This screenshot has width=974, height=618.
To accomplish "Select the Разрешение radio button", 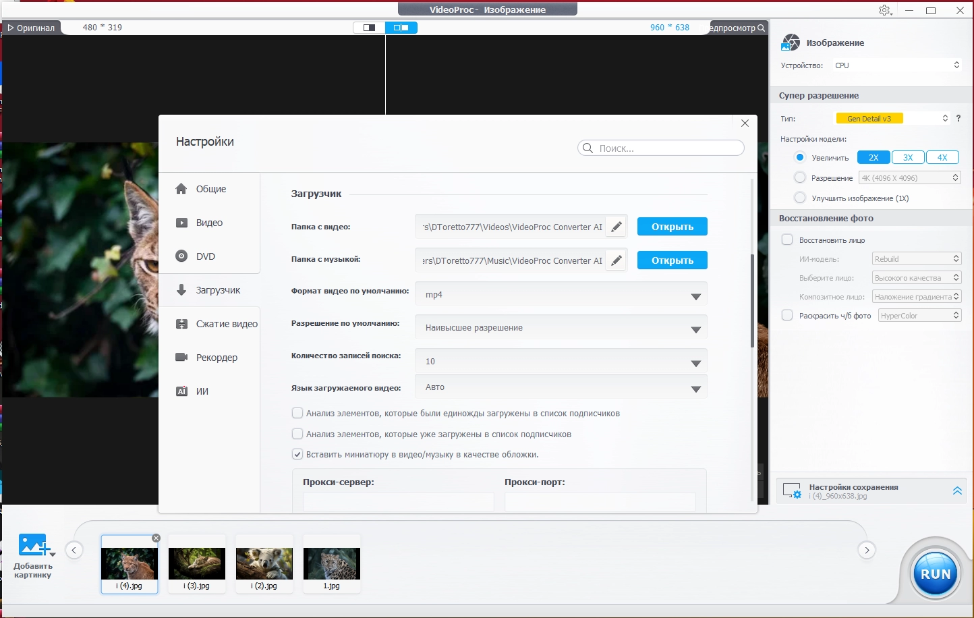I will pos(800,177).
